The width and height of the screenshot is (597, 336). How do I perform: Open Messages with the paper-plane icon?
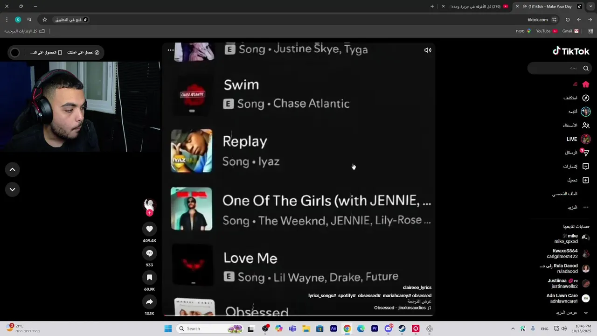click(586, 153)
